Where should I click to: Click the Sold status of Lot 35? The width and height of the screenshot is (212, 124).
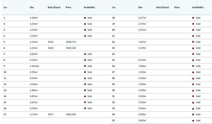coord(196,121)
